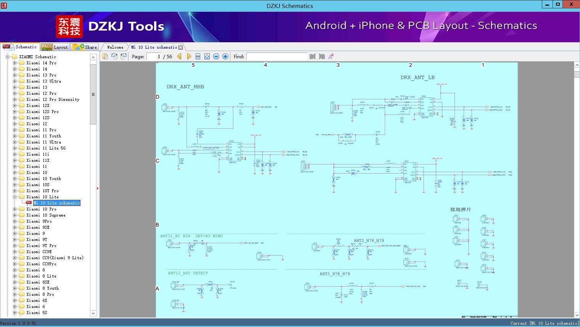
Task: Click the copy page icon in toolbar
Action: tap(105, 56)
